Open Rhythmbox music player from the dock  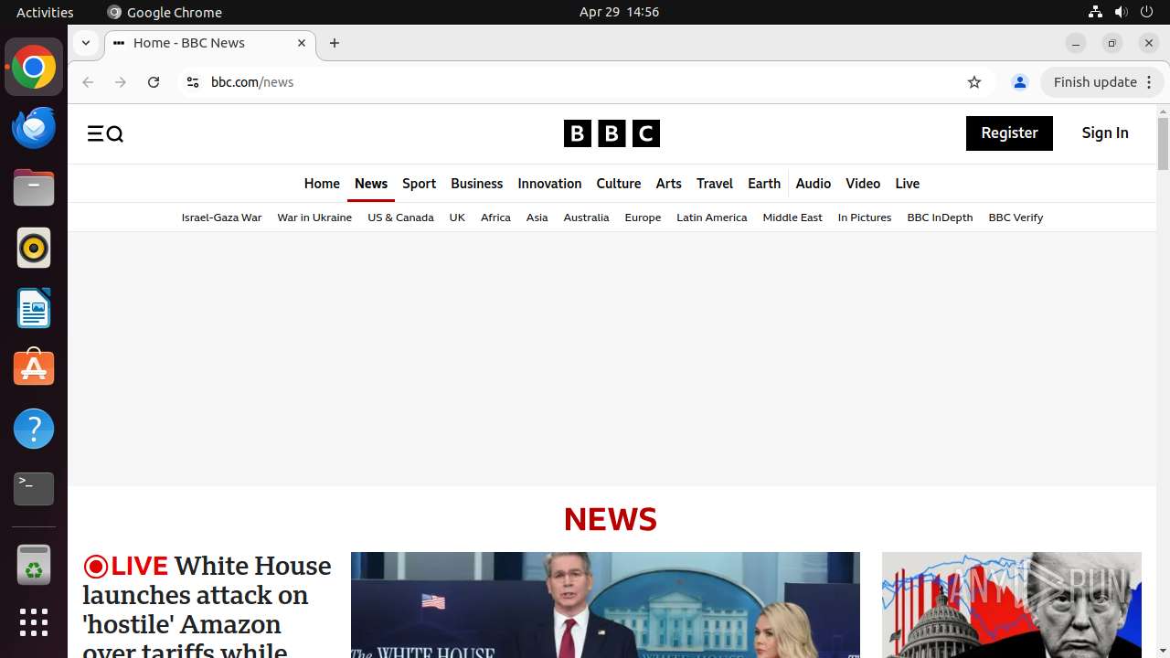(34, 249)
